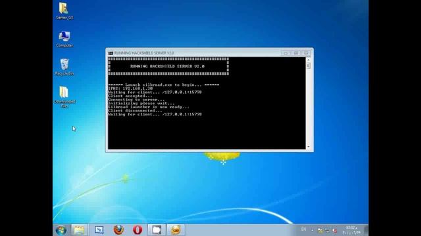Click the volume icon in system tray
This screenshot has height=236, width=421.
[335, 230]
